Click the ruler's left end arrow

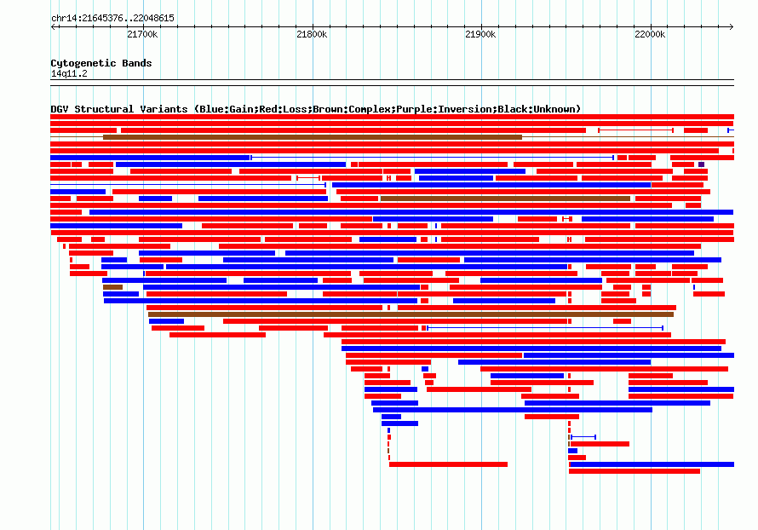pyautogui.click(x=53, y=26)
